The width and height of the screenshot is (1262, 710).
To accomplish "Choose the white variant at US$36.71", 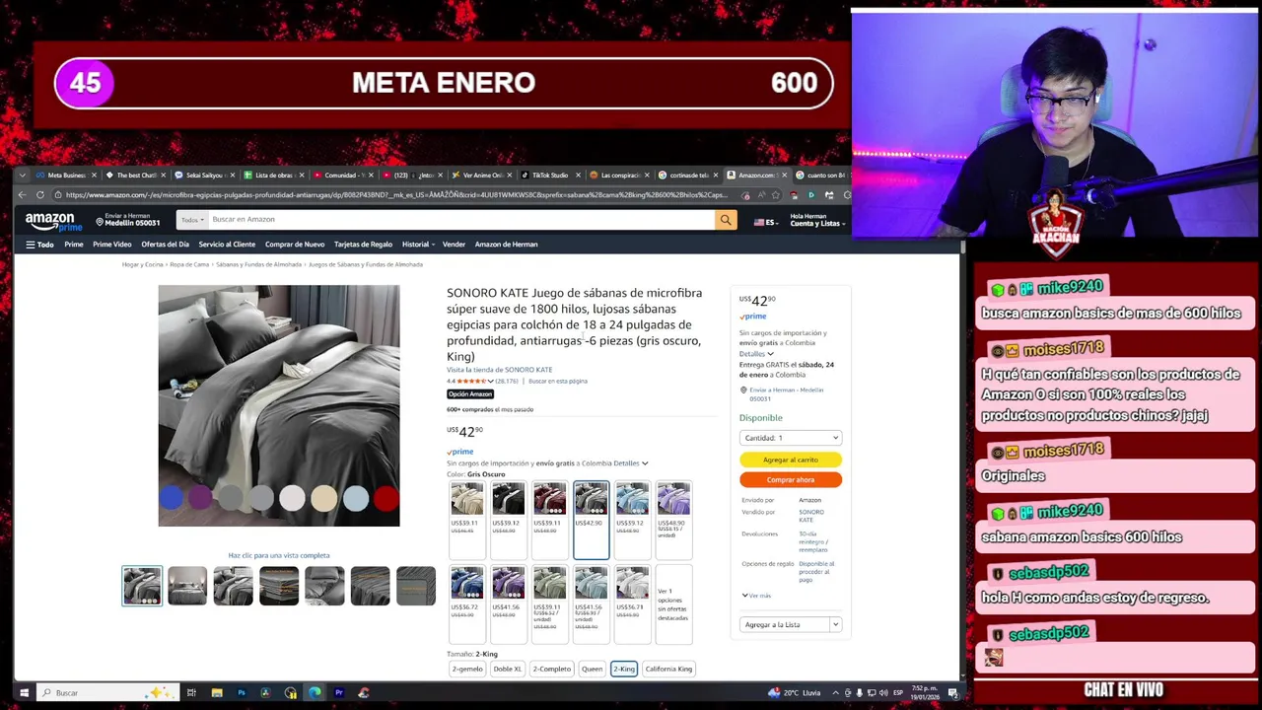I will point(633,603).
